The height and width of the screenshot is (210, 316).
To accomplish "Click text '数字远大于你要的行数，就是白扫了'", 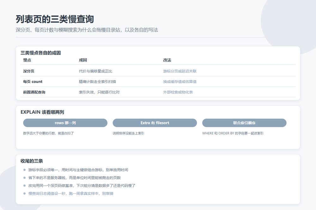I will coord(48,133).
